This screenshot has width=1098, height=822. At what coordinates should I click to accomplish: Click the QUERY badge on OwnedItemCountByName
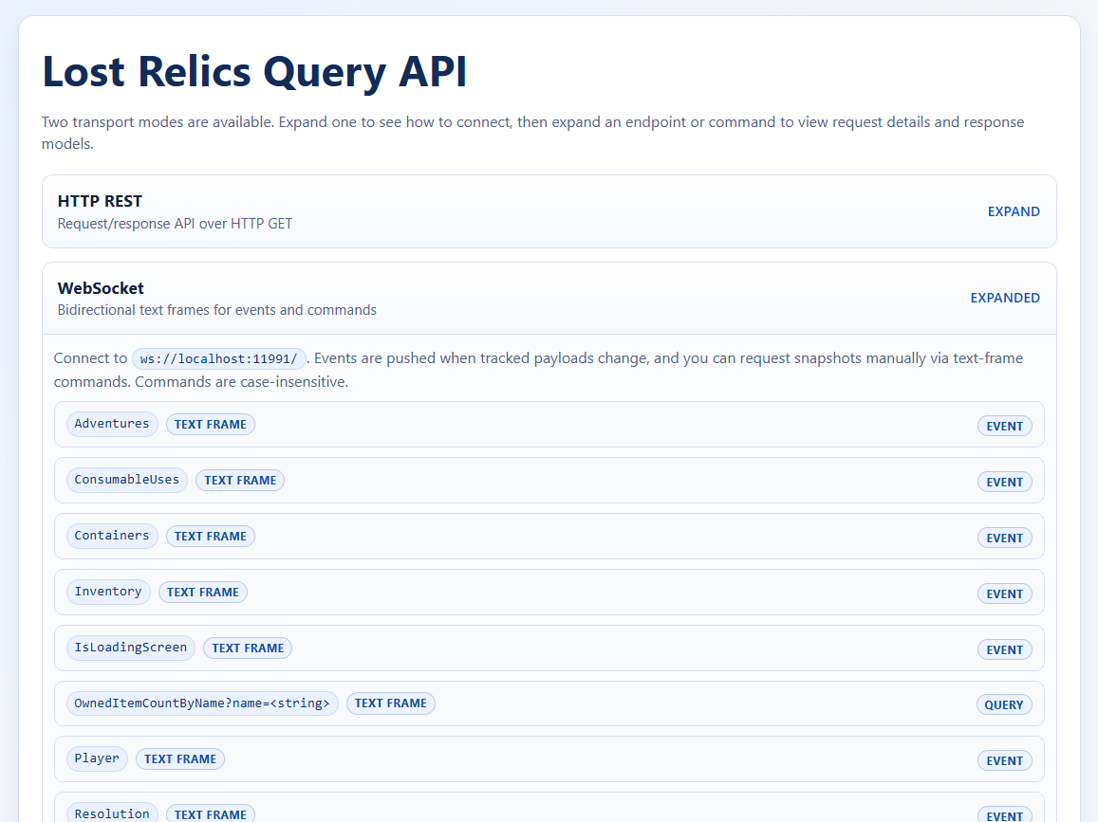(x=1004, y=704)
